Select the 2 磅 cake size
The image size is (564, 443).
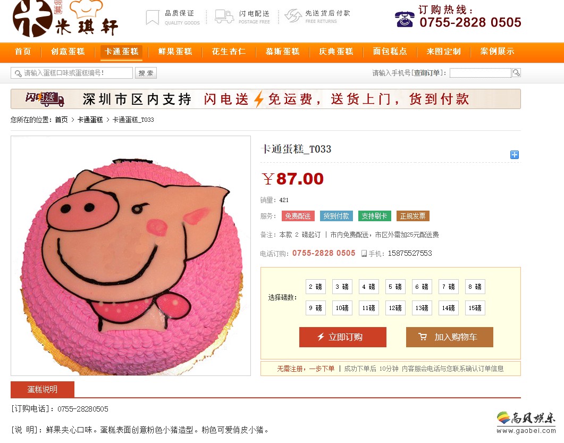point(315,287)
